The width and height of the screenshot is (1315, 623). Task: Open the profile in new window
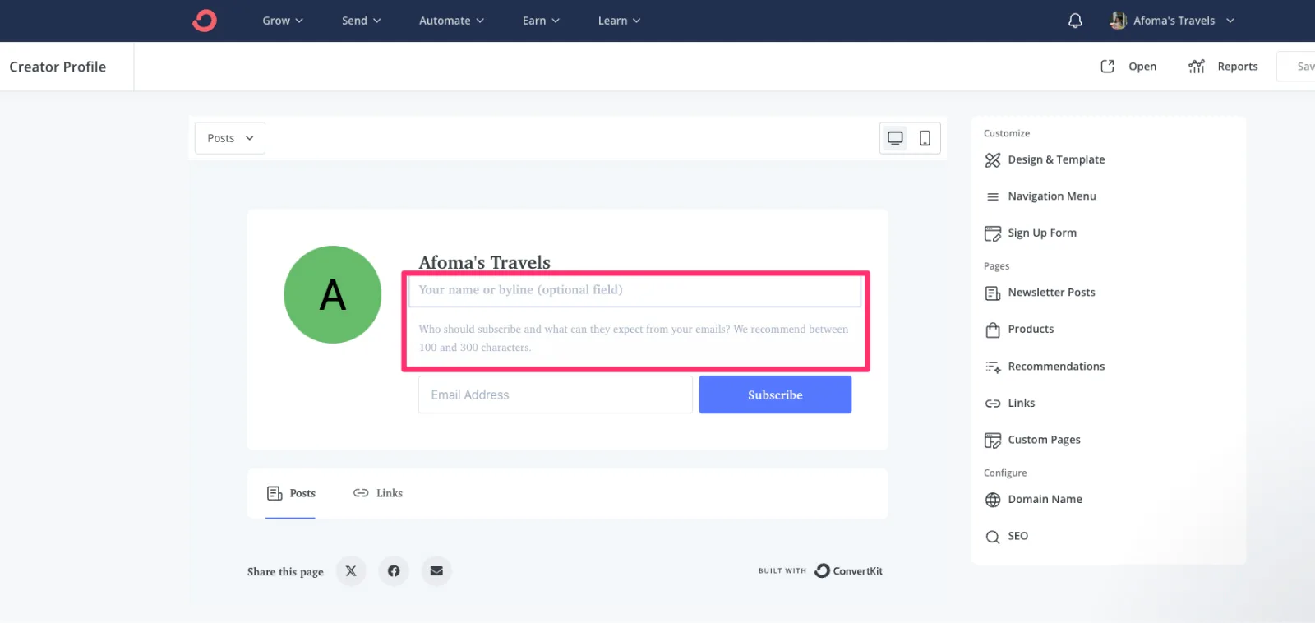(x=1128, y=67)
